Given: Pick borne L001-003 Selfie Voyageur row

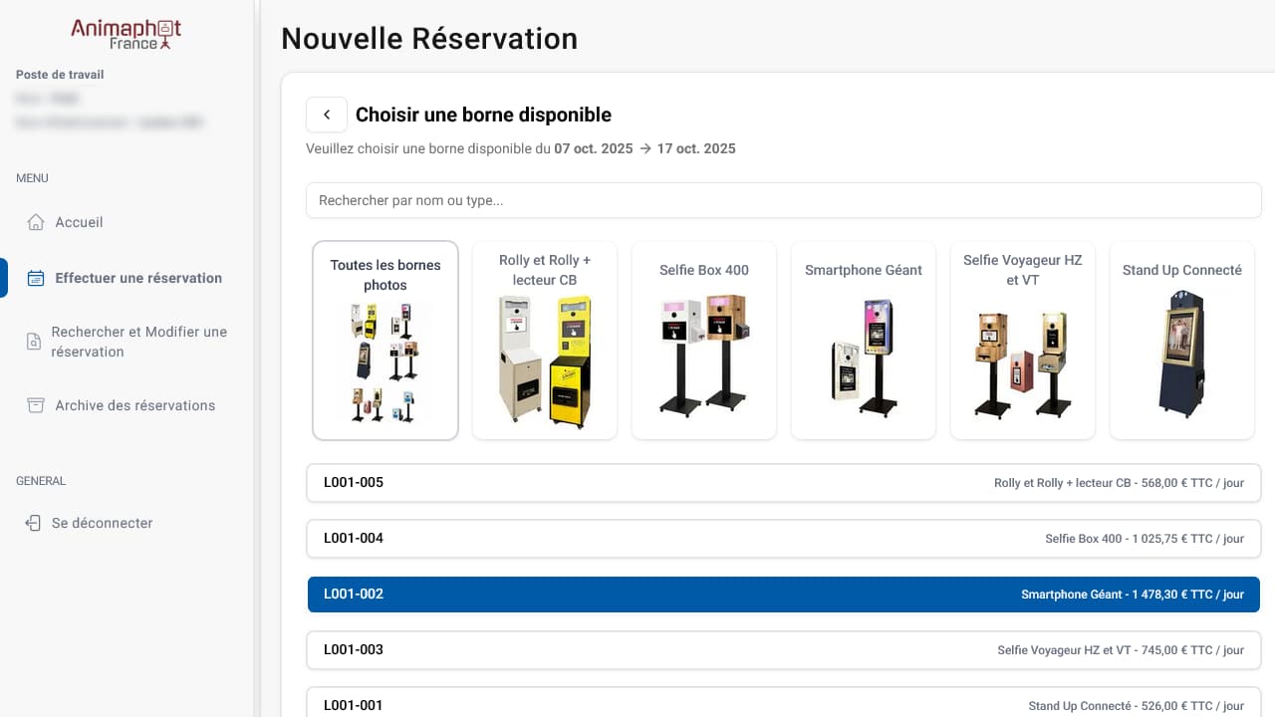Looking at the screenshot, I should pos(783,650).
